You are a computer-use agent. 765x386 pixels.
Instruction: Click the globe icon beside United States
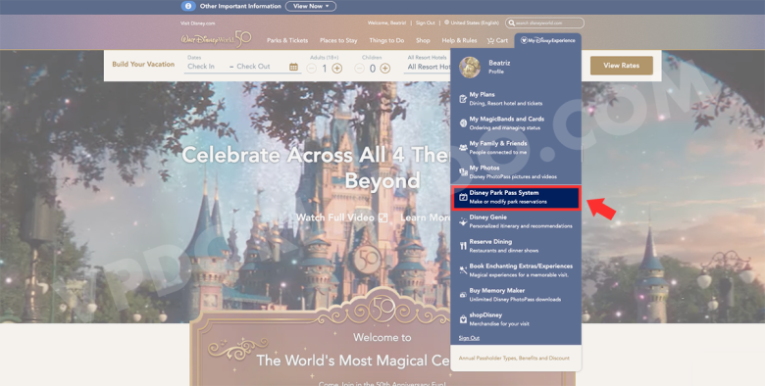pos(447,23)
